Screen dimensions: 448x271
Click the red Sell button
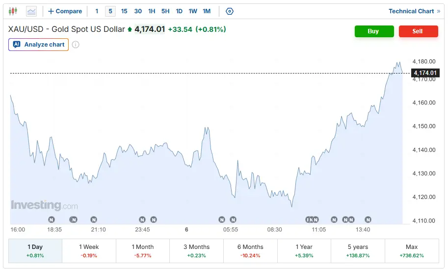click(x=418, y=31)
